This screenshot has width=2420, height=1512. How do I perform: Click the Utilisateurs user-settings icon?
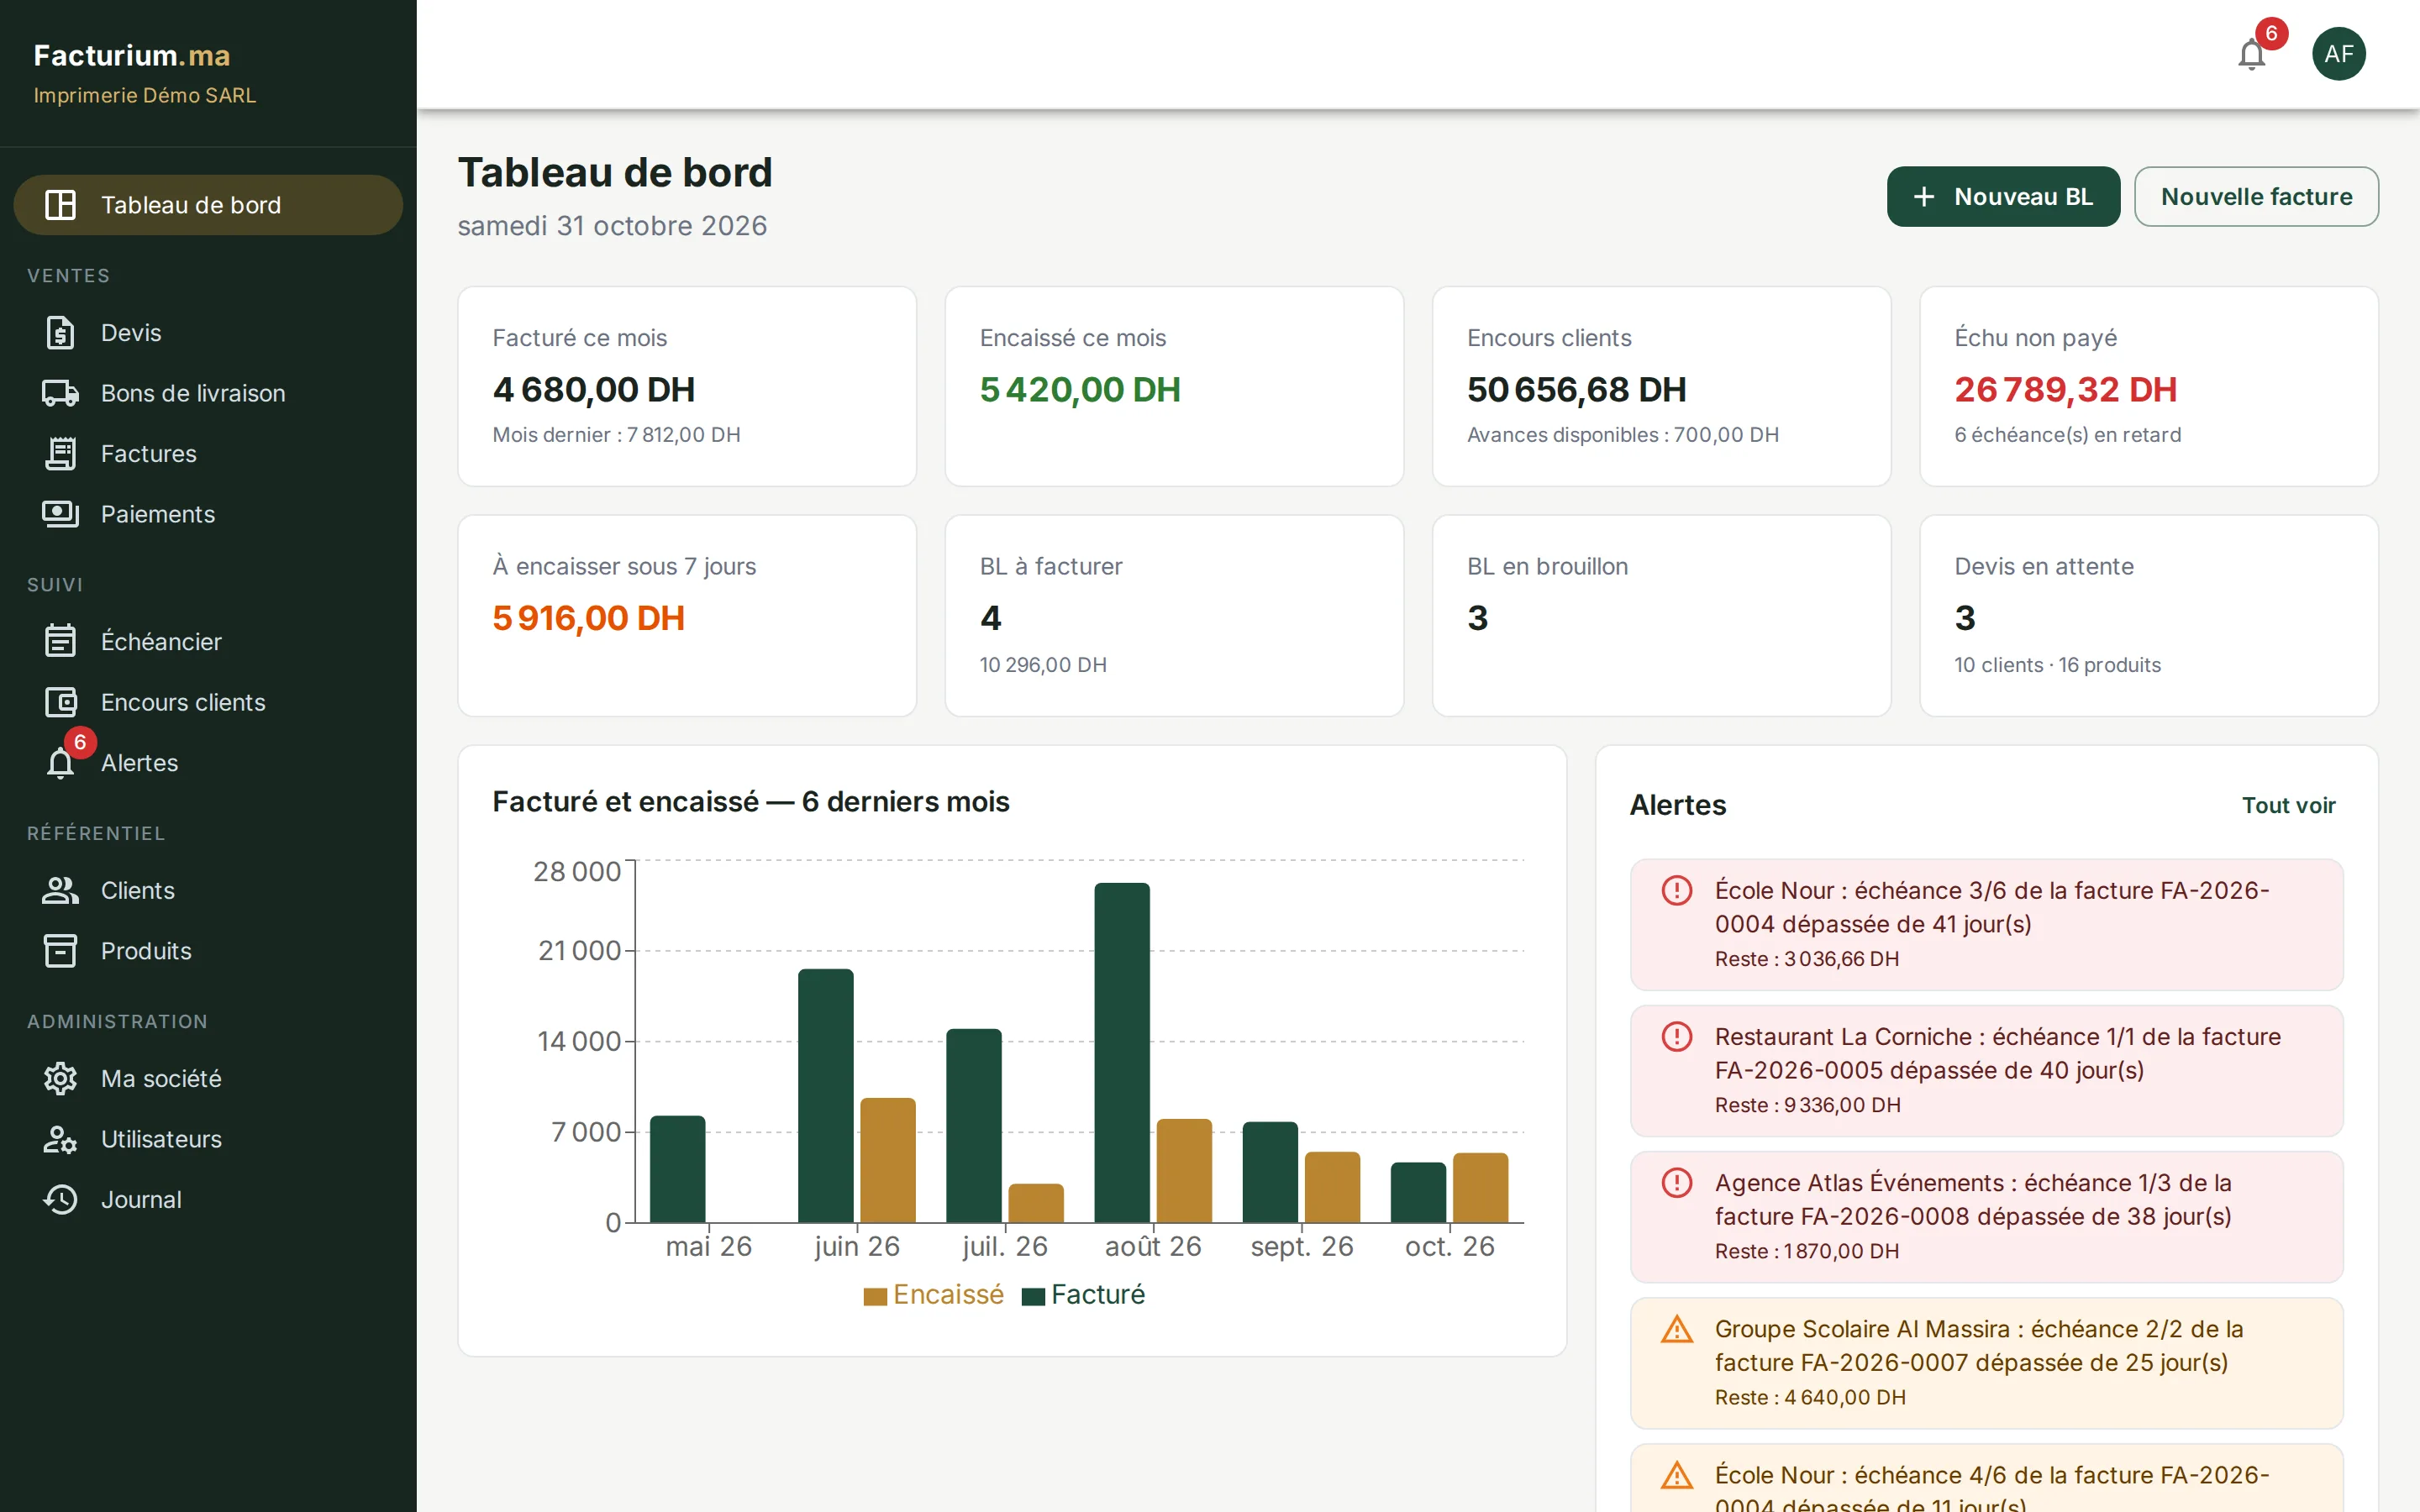(60, 1139)
